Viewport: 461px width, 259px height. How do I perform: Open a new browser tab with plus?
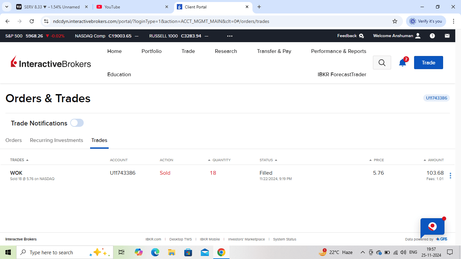(259, 7)
